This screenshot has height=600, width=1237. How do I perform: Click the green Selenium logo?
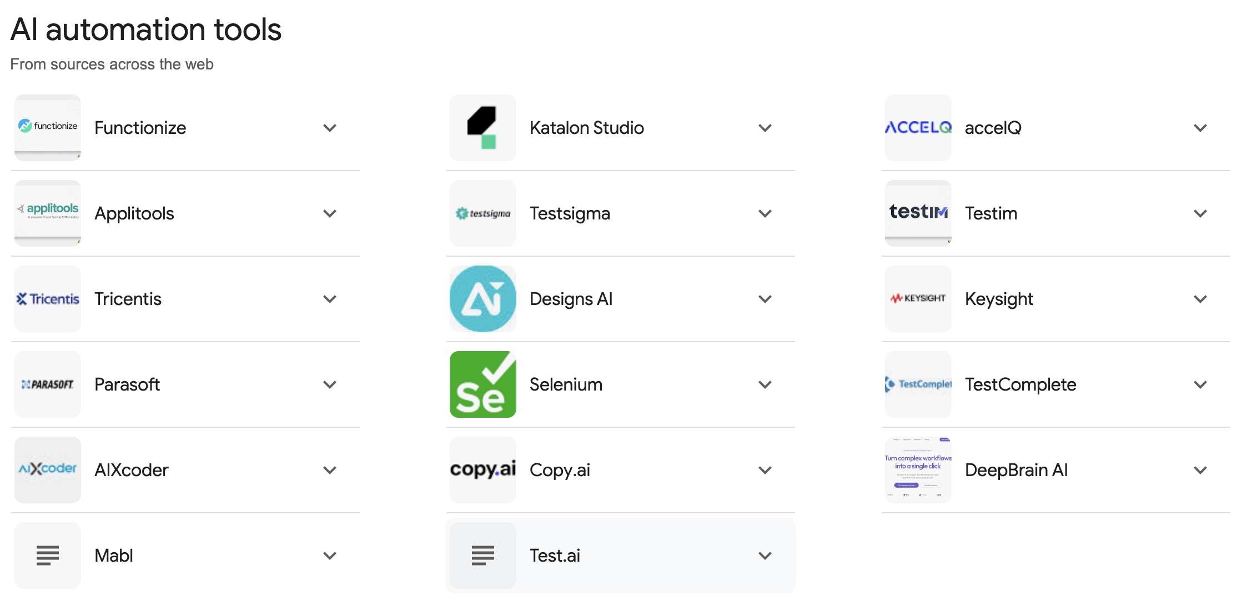pyautogui.click(x=483, y=384)
